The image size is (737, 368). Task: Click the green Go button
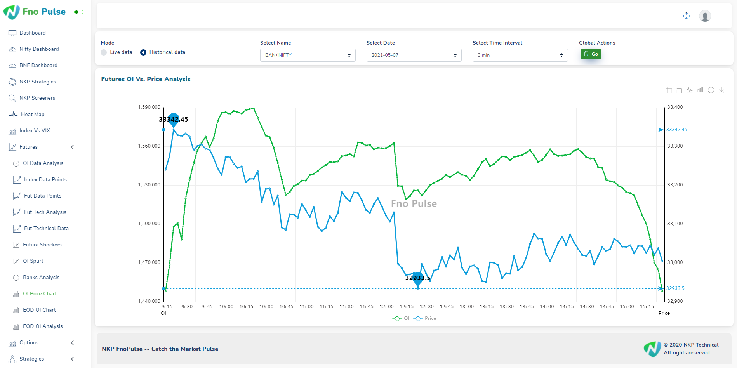(591, 54)
